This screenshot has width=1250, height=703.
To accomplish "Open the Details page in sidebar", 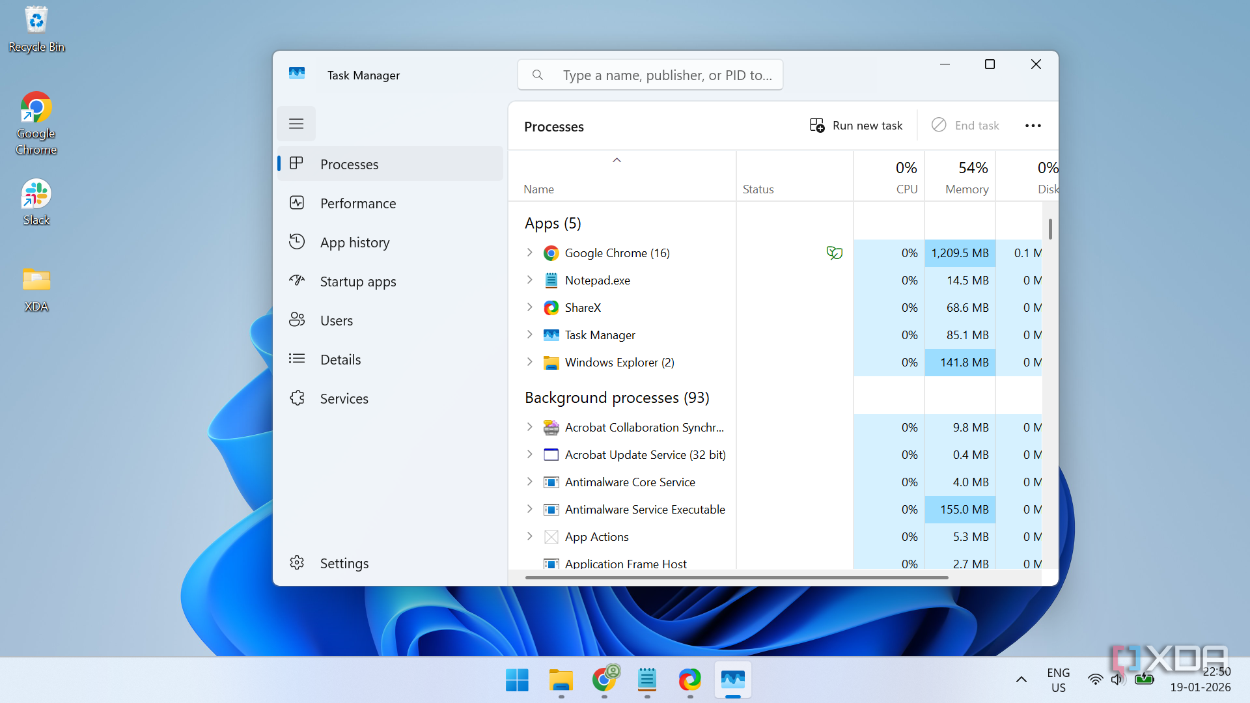I will point(390,359).
